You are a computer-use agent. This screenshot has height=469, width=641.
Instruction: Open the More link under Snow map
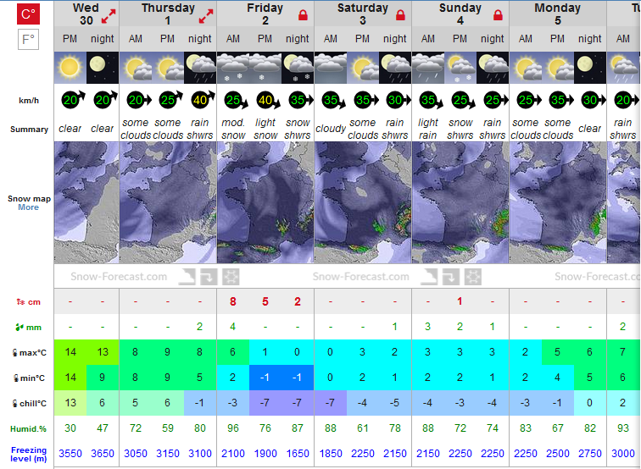28,207
